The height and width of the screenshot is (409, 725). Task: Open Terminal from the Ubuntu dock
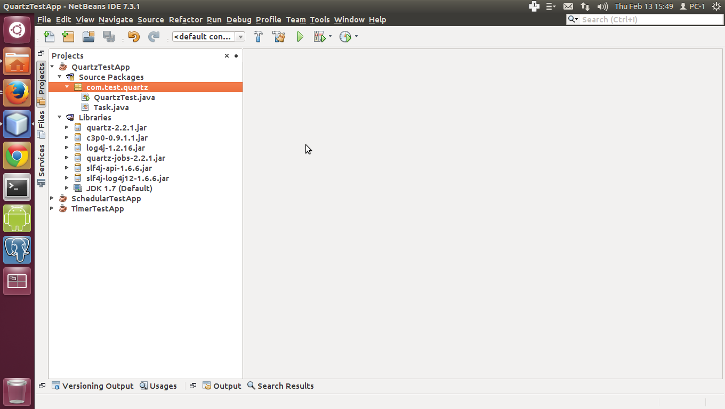pyautogui.click(x=17, y=187)
